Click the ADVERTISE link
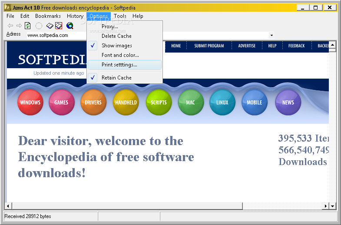 click(247, 46)
